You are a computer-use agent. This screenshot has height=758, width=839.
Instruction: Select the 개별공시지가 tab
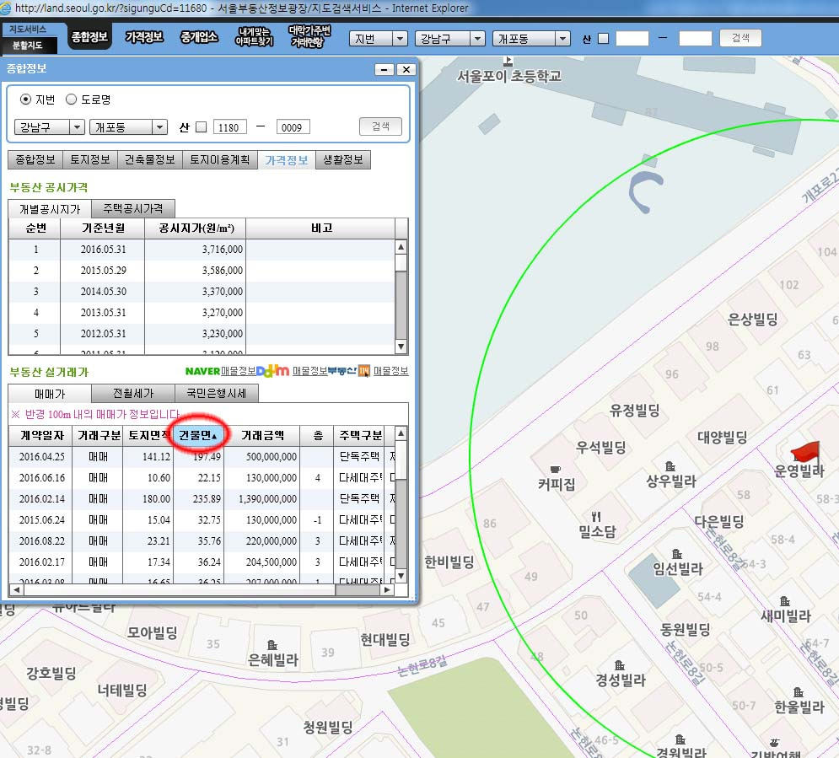pyautogui.click(x=50, y=208)
